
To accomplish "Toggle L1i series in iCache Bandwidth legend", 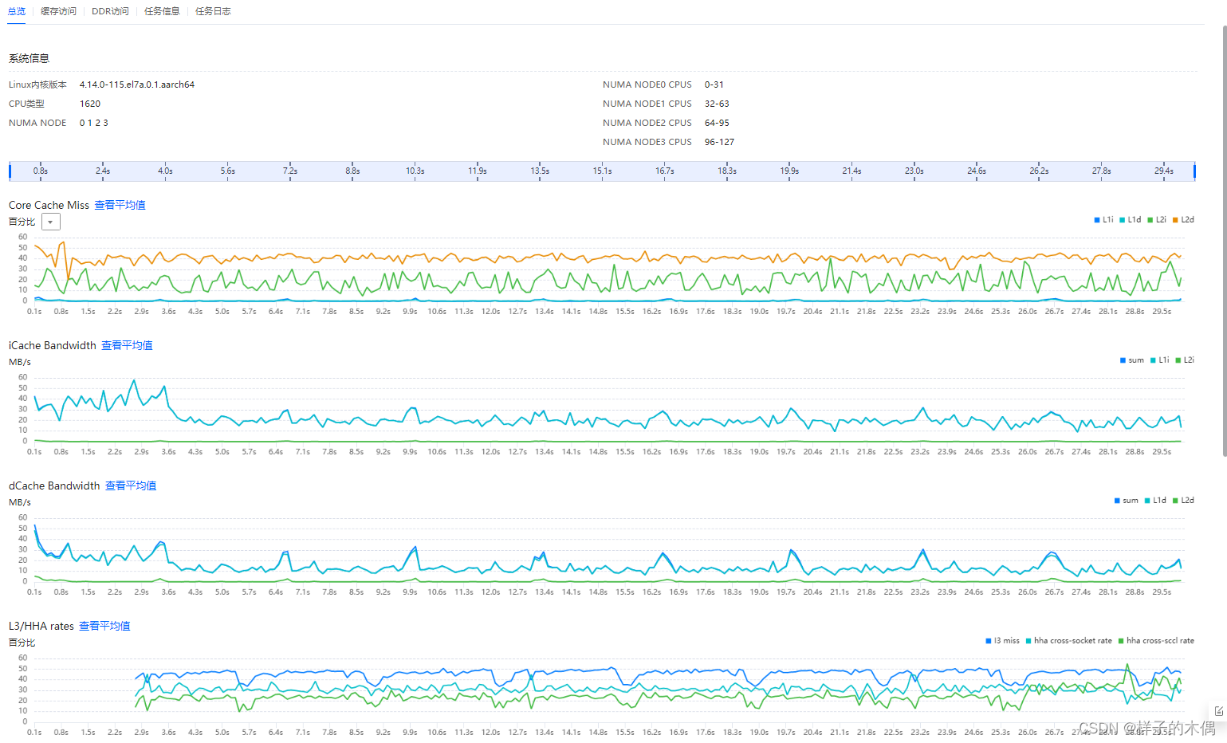I will [1160, 360].
